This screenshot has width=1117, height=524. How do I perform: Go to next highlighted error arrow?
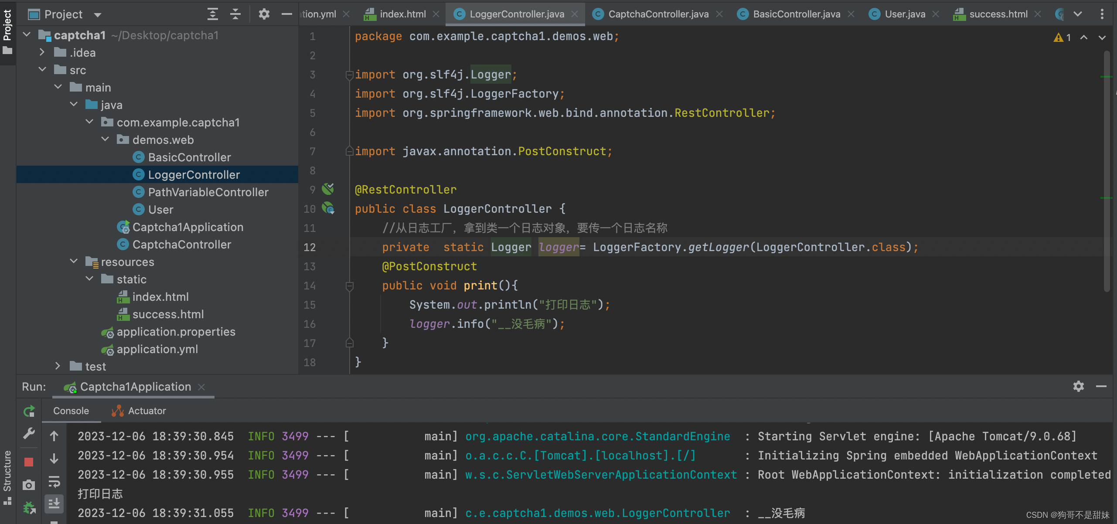(x=1102, y=37)
